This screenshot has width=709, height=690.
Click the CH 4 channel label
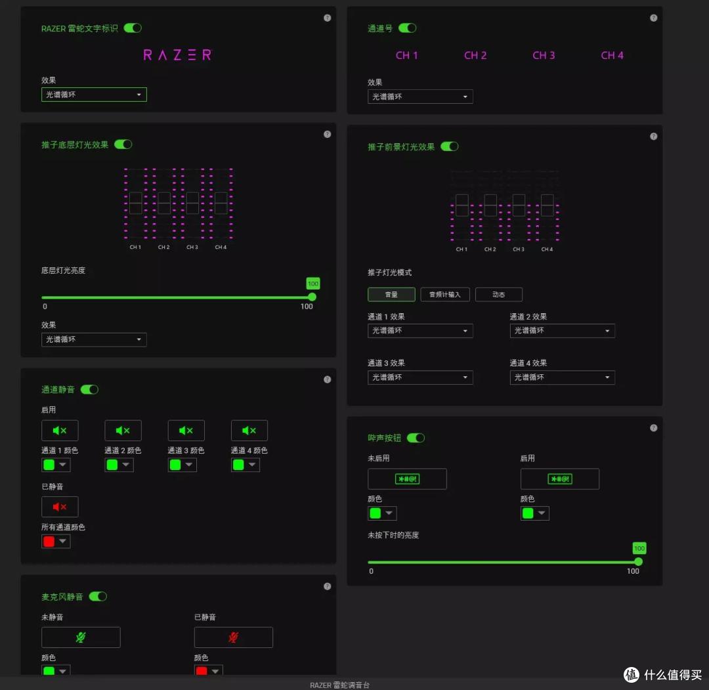tap(612, 55)
